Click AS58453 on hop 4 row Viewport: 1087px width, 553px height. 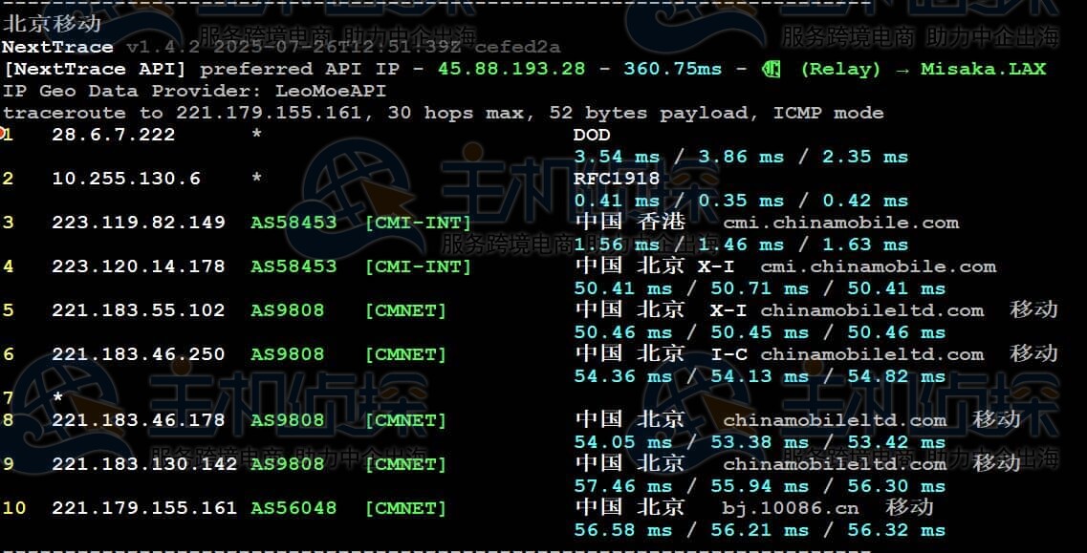tap(293, 266)
